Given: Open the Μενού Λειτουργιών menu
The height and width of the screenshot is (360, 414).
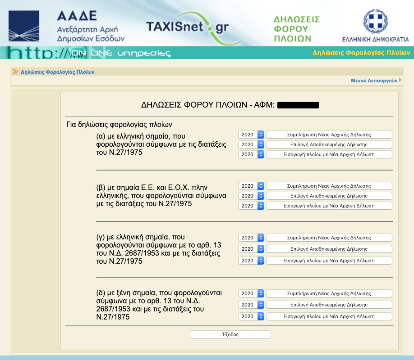Looking at the screenshot, I should [374, 81].
